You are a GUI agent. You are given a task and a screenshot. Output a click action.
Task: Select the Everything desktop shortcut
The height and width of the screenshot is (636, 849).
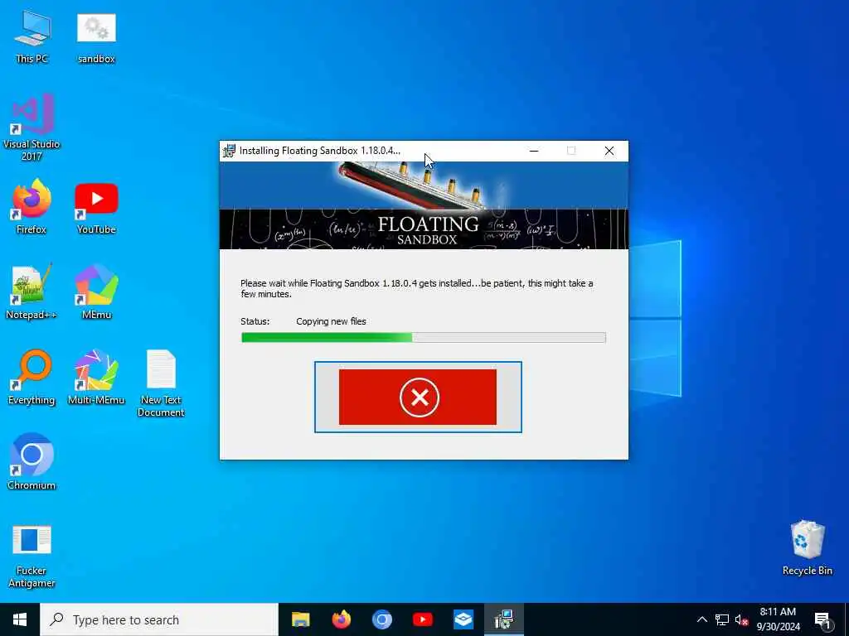tap(32, 378)
